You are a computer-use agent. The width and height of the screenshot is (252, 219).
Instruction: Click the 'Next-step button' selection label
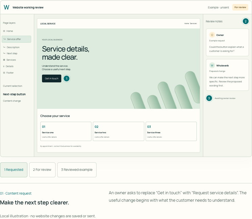14,94
